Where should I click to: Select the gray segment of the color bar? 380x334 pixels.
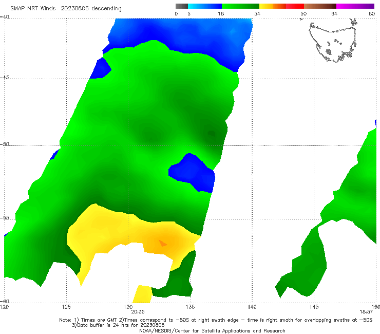pyautogui.click(x=181, y=6)
